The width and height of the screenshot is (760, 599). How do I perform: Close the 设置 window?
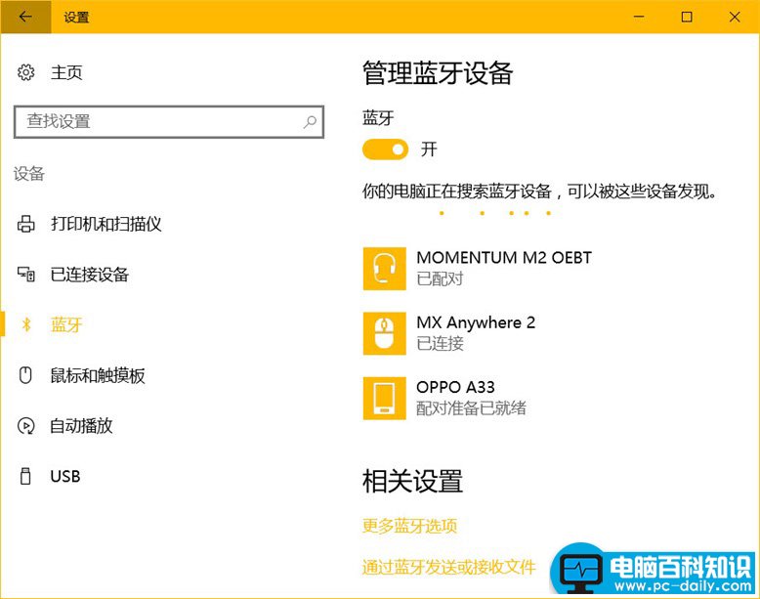[735, 17]
